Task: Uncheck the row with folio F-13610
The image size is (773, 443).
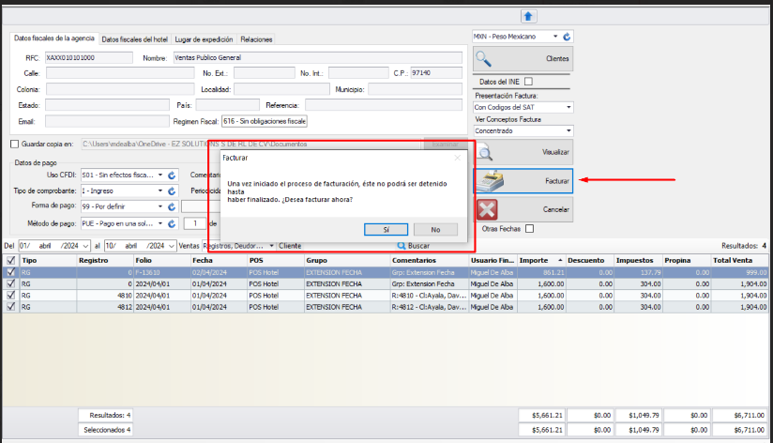Action: click(11, 272)
